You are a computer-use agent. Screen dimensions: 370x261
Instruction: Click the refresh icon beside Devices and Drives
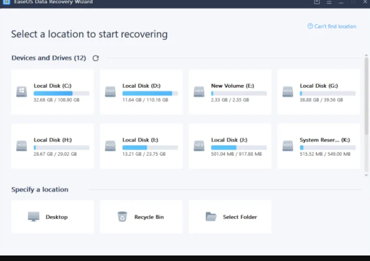(96, 58)
